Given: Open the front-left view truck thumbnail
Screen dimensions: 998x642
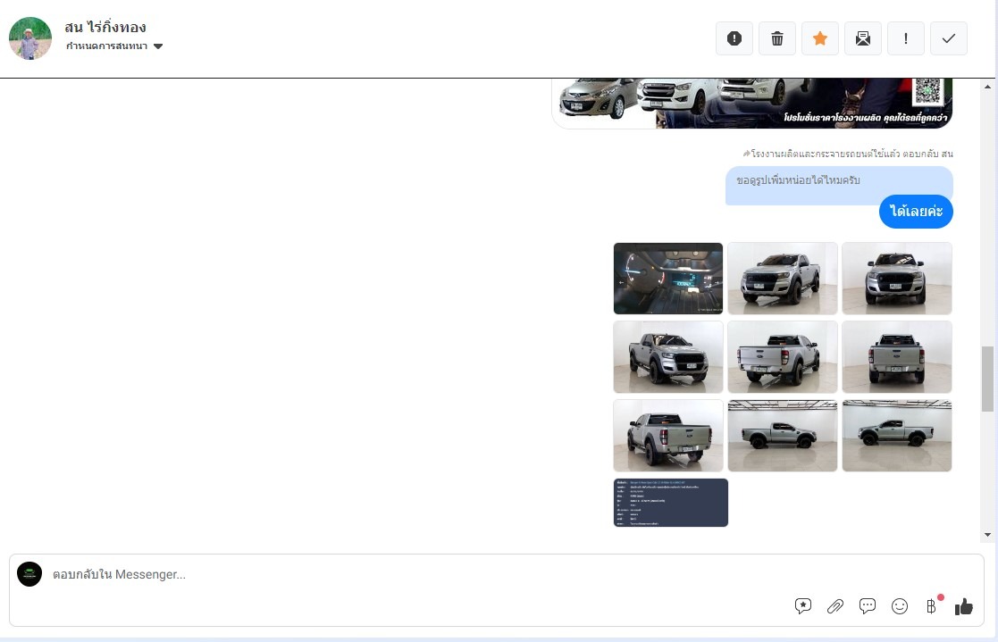Looking at the screenshot, I should coord(783,279).
